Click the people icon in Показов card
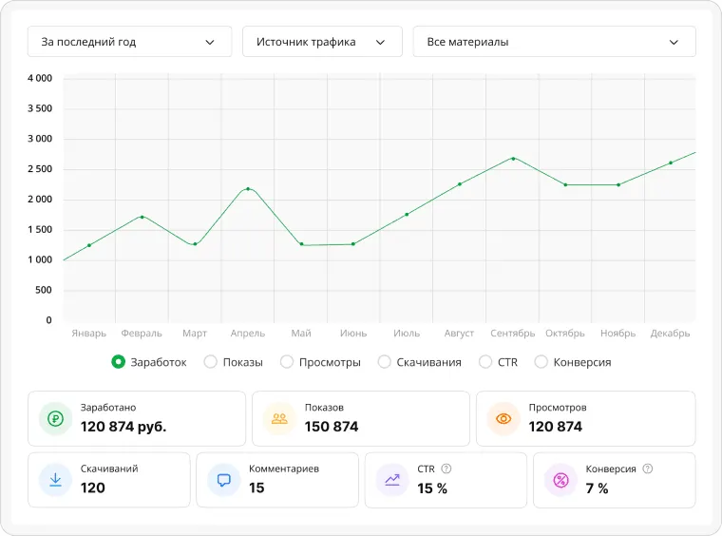Image resolution: width=722 pixels, height=536 pixels. (279, 418)
